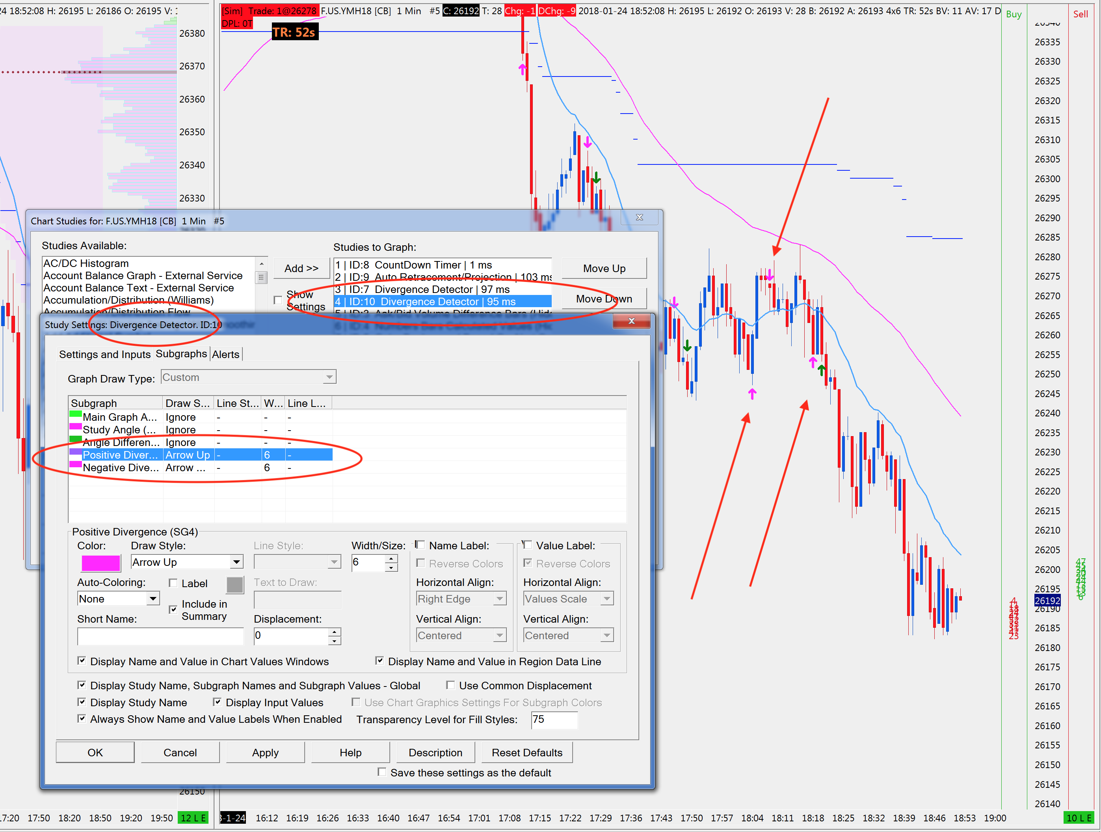Decrease Displacement with the down spinner arrow
The height and width of the screenshot is (832, 1101).
tap(335, 641)
